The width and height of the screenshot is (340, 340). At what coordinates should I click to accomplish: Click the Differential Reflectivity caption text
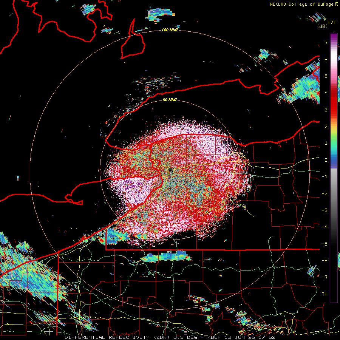click(x=170, y=337)
